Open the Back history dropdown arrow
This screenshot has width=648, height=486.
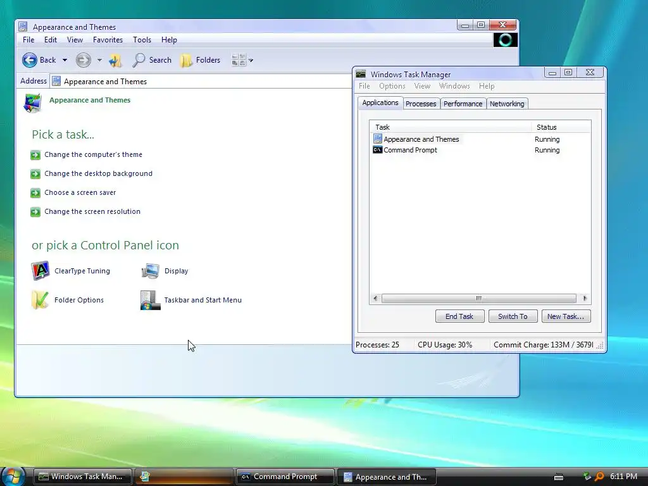coord(65,60)
